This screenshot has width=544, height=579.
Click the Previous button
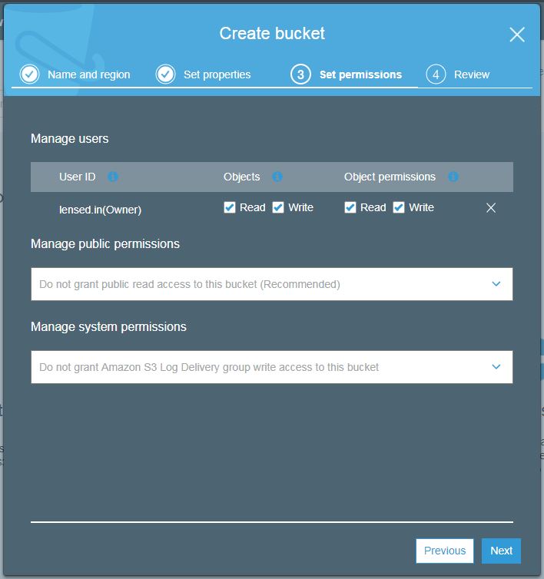(x=445, y=551)
